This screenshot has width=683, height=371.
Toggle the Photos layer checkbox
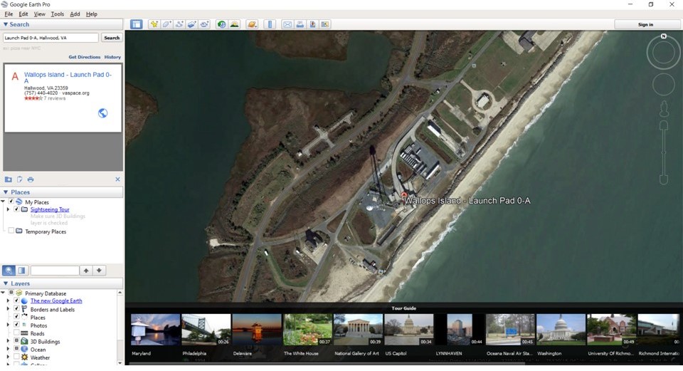(x=16, y=325)
